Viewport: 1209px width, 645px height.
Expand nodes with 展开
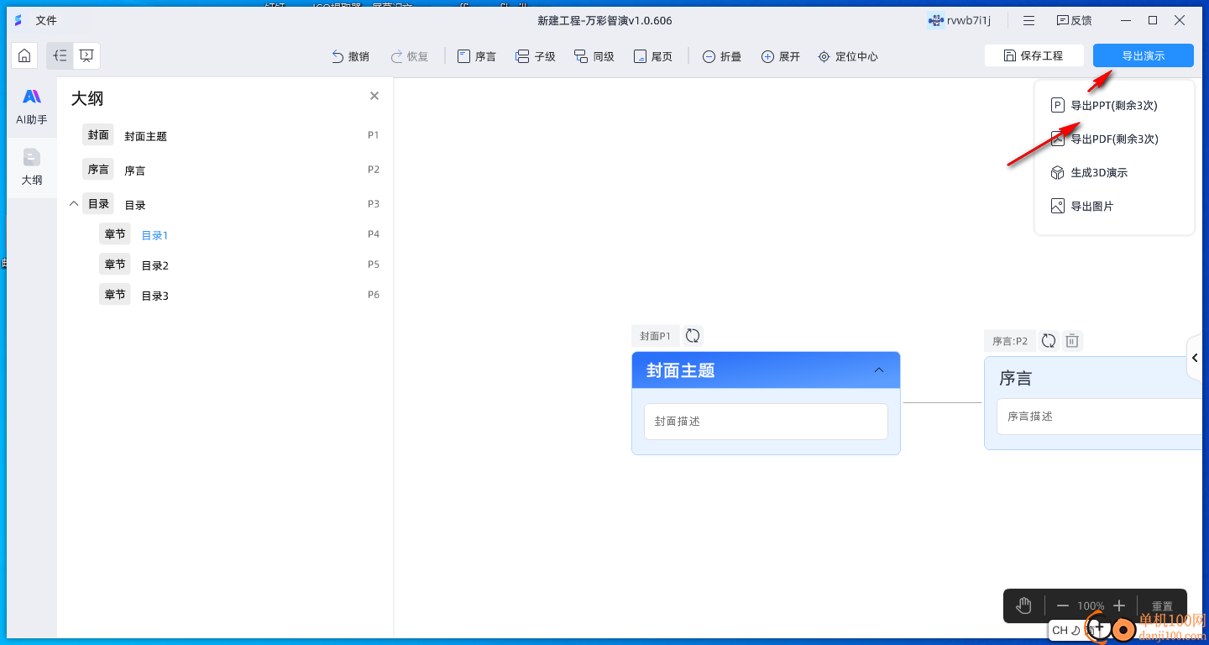pos(781,56)
